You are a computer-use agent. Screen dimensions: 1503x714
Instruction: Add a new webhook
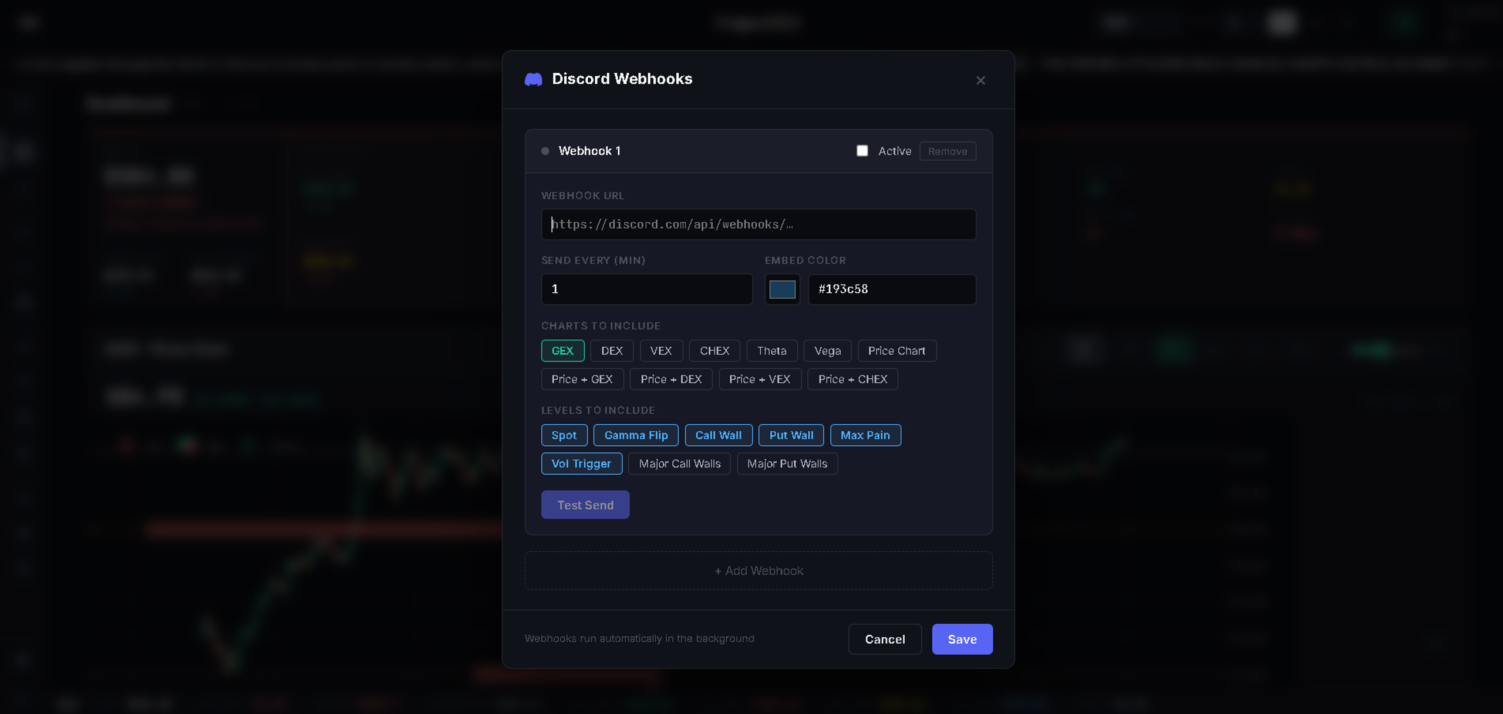click(759, 570)
